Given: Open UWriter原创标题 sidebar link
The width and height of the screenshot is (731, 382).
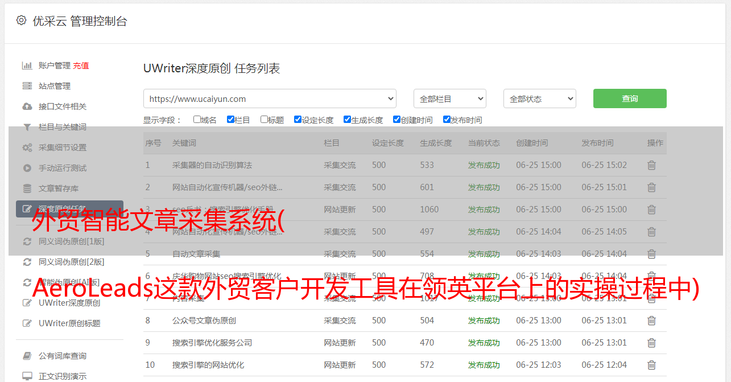Looking at the screenshot, I should [69, 323].
